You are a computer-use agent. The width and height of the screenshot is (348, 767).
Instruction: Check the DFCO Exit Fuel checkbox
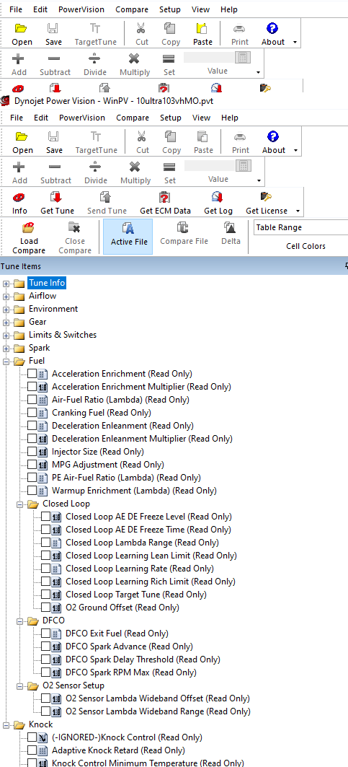(45, 634)
